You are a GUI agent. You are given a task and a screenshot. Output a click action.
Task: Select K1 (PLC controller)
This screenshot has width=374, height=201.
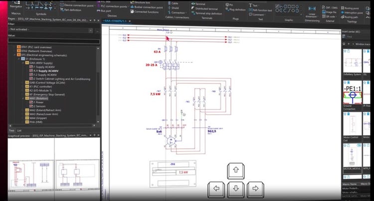pos(38,87)
